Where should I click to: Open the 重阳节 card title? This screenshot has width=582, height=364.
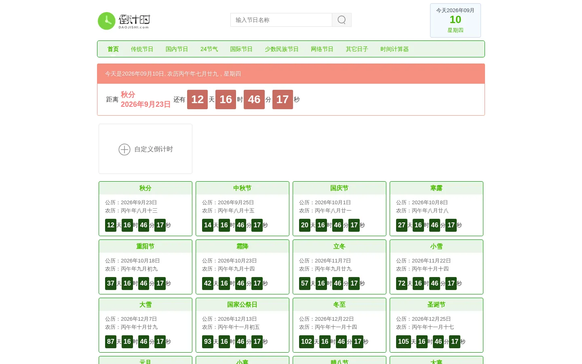[145, 246]
